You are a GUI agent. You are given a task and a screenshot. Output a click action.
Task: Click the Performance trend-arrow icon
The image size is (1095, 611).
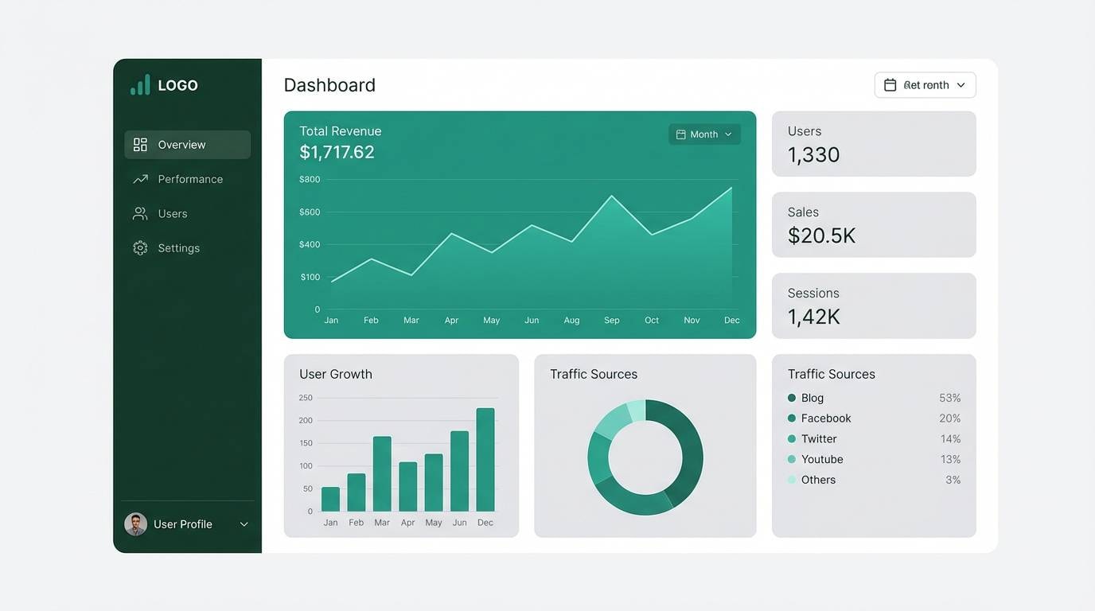coord(140,178)
